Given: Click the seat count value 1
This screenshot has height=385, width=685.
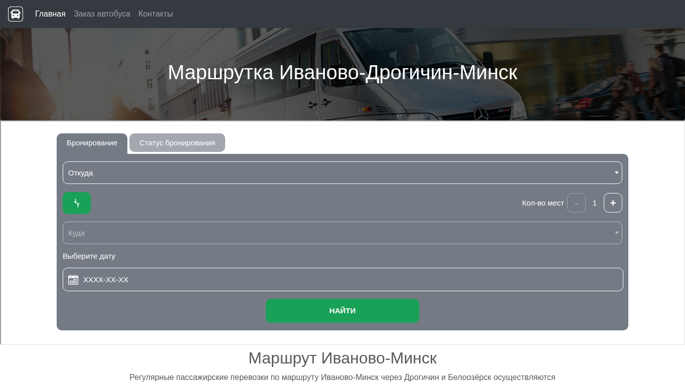Looking at the screenshot, I should pyautogui.click(x=595, y=203).
